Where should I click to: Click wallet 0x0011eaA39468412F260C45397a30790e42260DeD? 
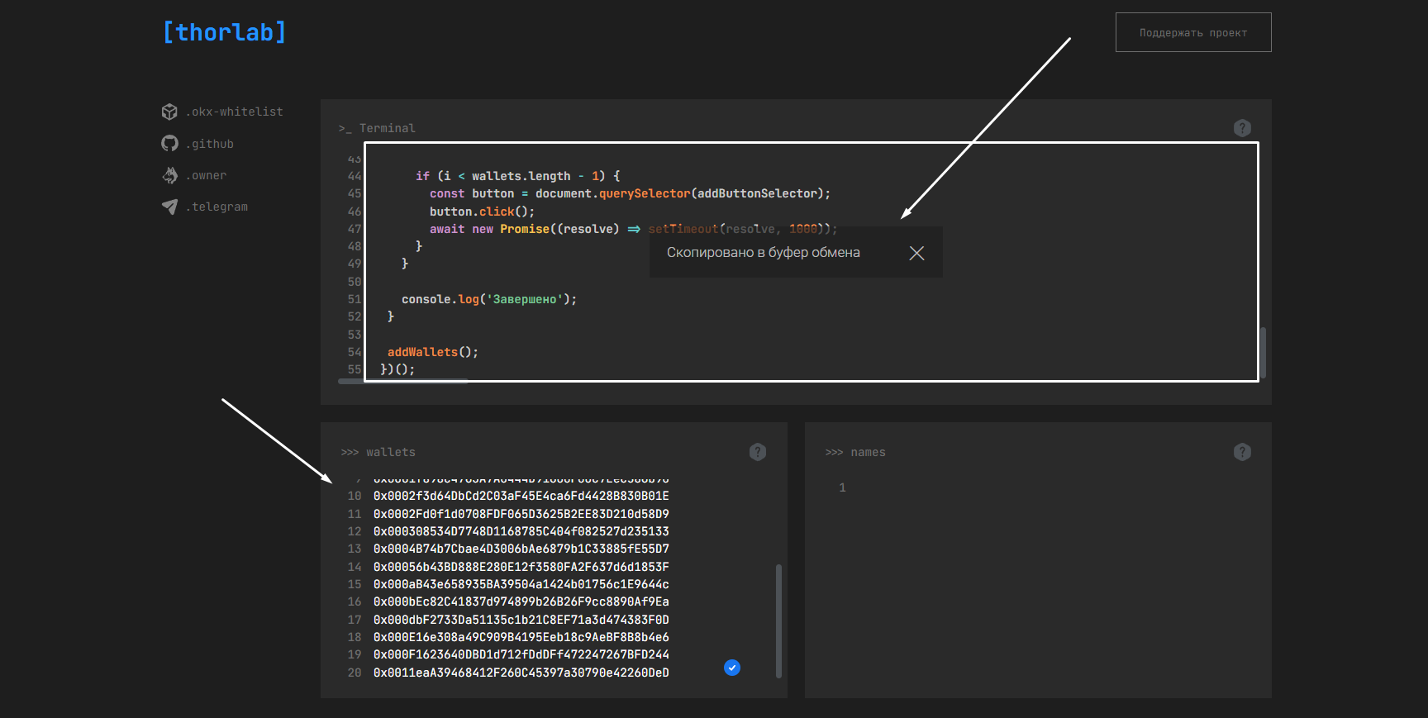(521, 673)
